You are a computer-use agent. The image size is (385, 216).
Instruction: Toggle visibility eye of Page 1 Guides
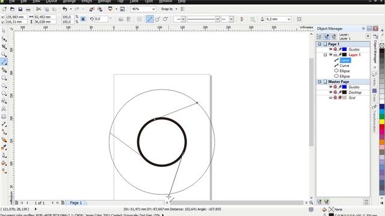click(330, 49)
